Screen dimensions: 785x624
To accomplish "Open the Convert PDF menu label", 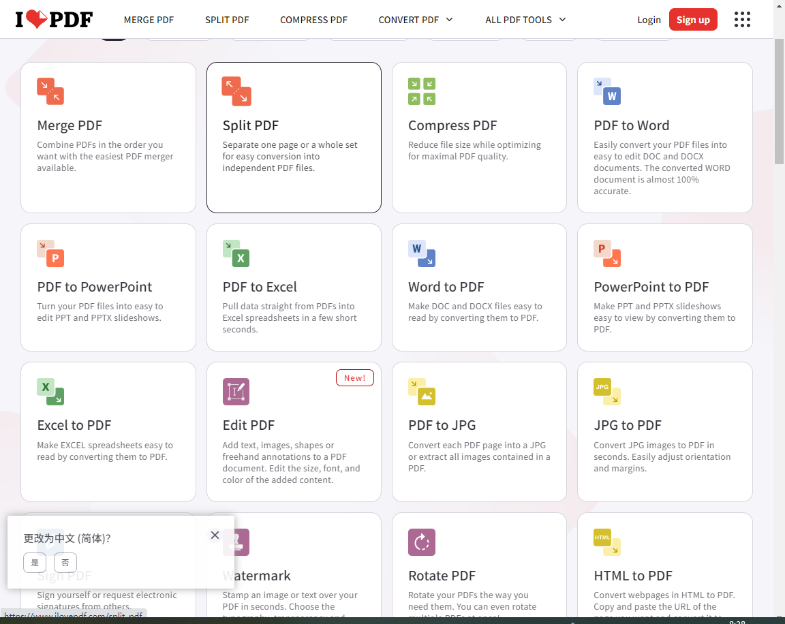I will (x=409, y=20).
